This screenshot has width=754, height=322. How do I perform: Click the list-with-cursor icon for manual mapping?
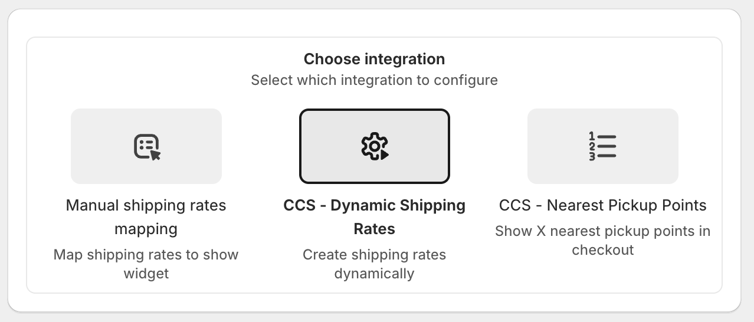coord(147,147)
